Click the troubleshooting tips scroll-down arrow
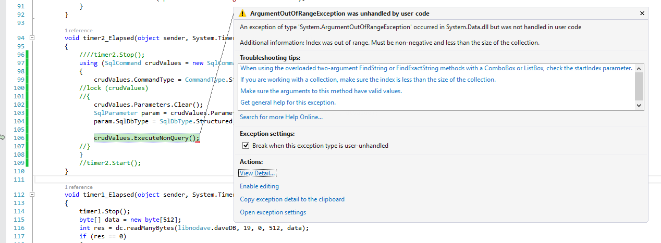 pos(639,105)
